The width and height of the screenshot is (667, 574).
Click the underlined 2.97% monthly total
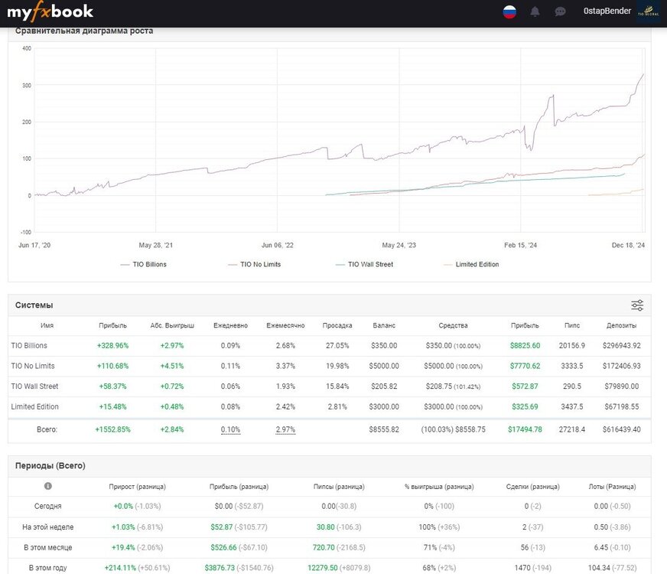pos(285,430)
